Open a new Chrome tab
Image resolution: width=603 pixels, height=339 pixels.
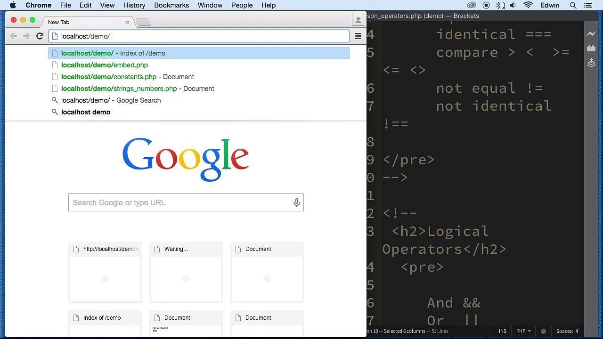click(143, 22)
